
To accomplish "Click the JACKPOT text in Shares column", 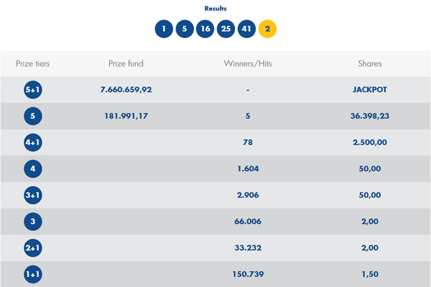I will tap(369, 90).
